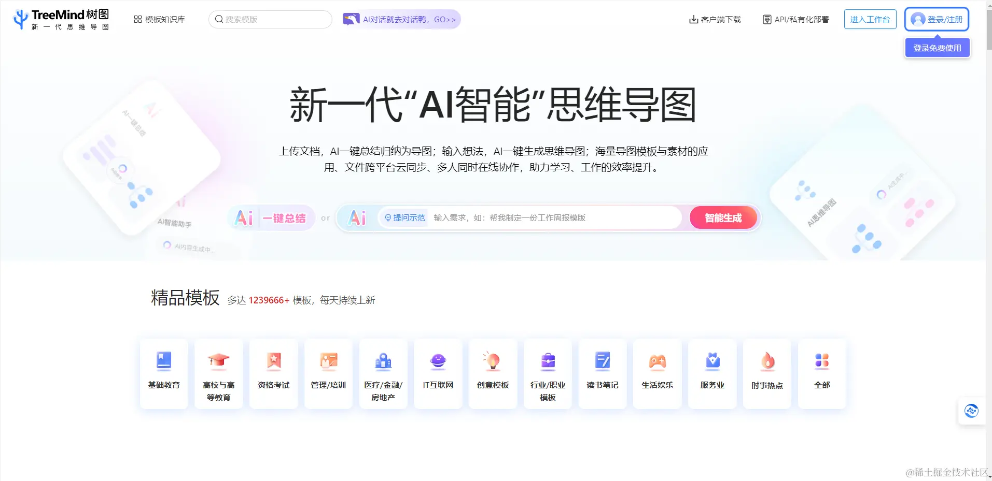Open 高校与高等教育 template category

click(219, 373)
